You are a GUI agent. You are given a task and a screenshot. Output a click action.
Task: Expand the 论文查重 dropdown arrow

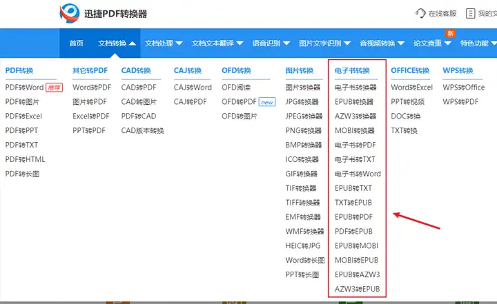pyautogui.click(x=447, y=43)
